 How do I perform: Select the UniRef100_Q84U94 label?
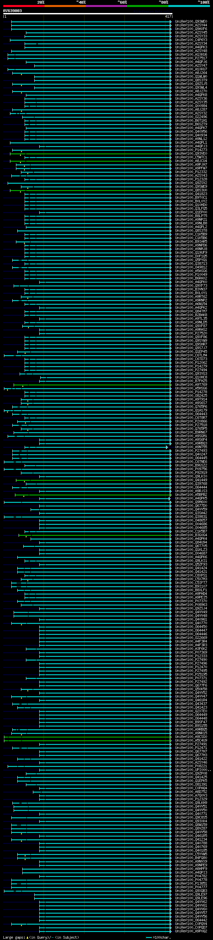(191, 543)
